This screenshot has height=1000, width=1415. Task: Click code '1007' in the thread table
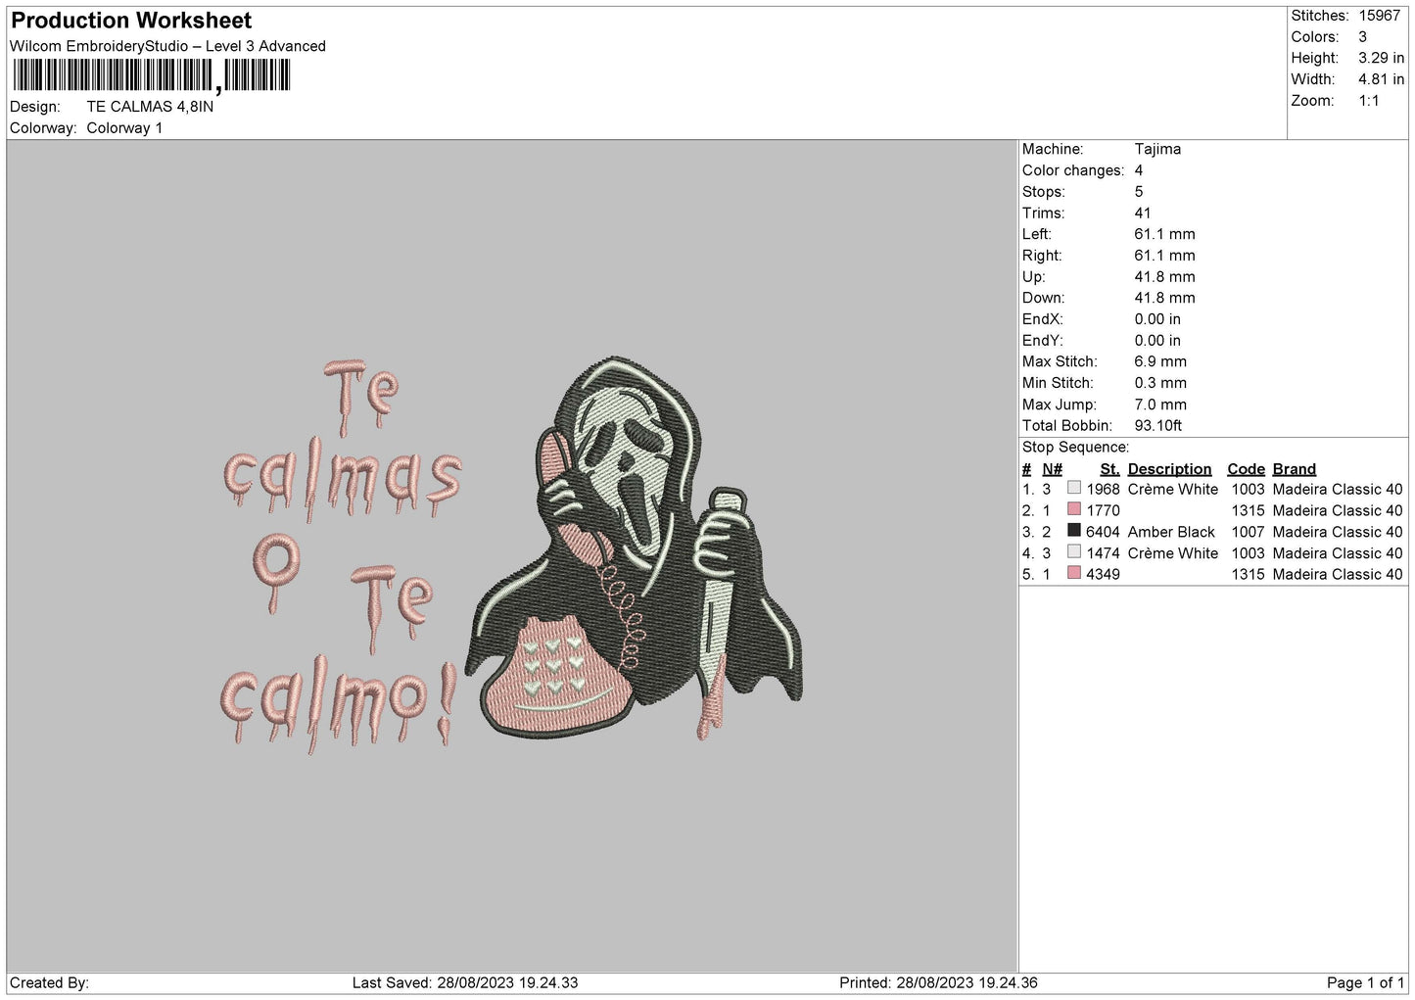1248,532
